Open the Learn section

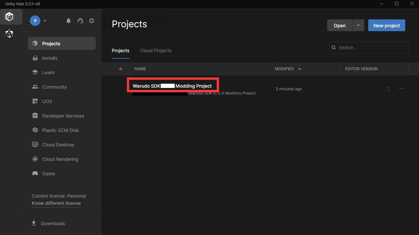click(x=48, y=73)
